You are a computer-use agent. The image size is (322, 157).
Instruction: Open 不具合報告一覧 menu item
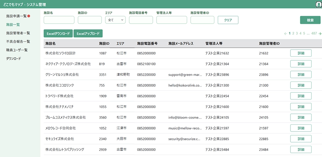tap(18, 42)
